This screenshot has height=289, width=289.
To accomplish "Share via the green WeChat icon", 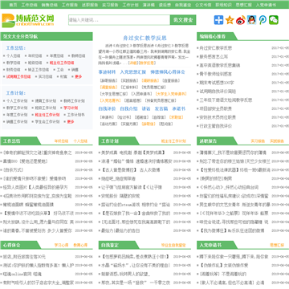I will point(274,20).
